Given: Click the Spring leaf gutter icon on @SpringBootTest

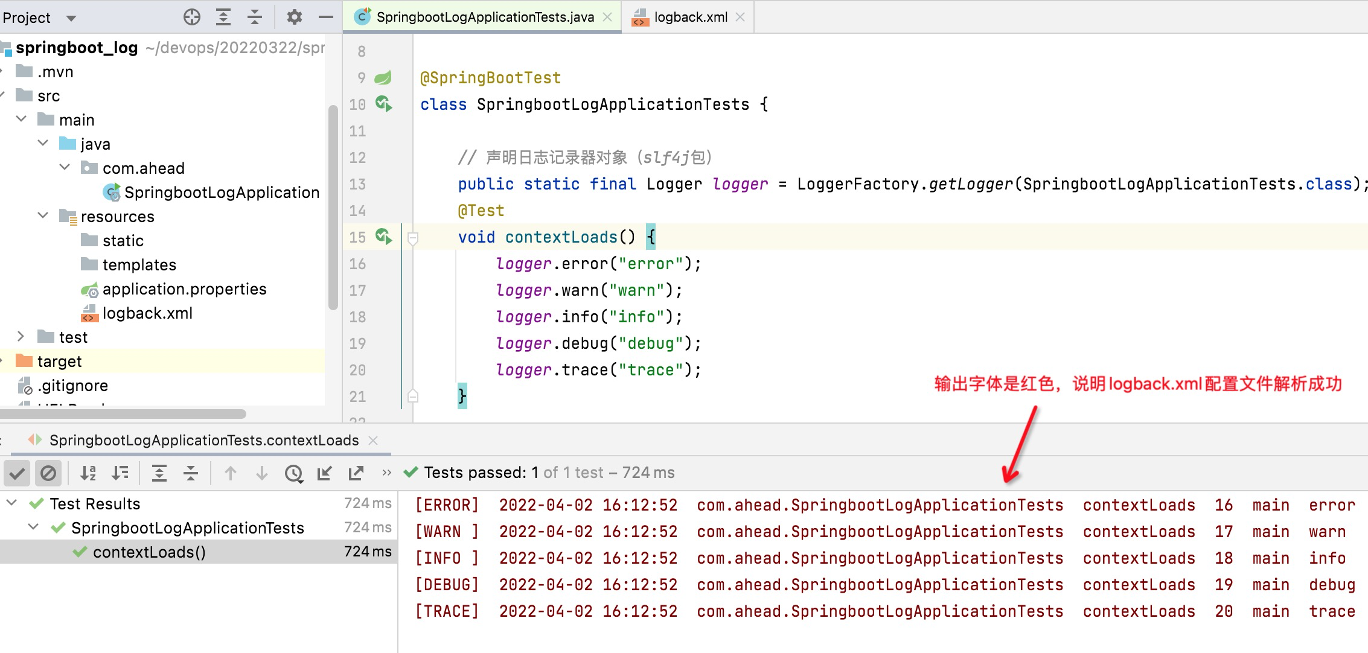Looking at the screenshot, I should [x=384, y=77].
